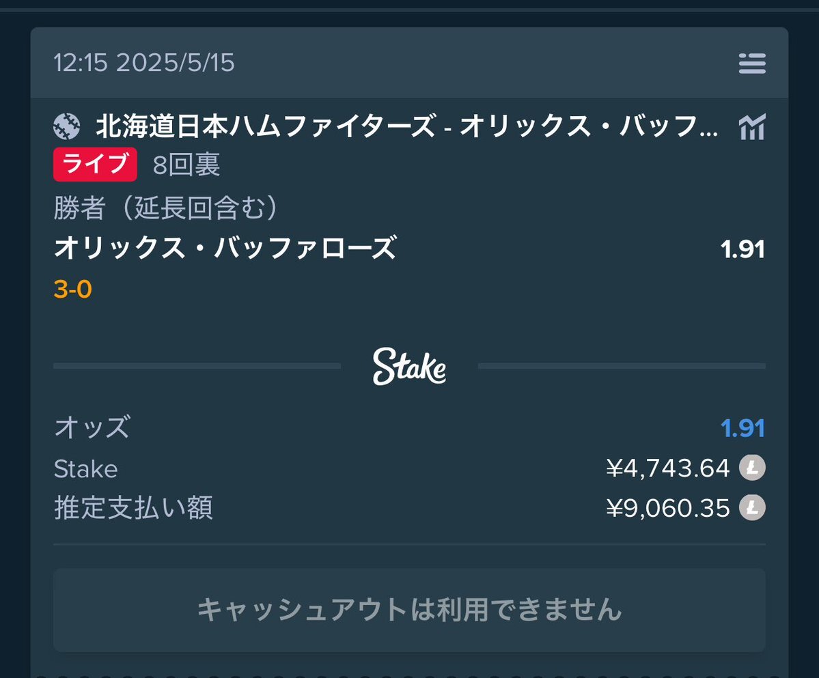Click the 推定支払い額 label

coord(133,507)
